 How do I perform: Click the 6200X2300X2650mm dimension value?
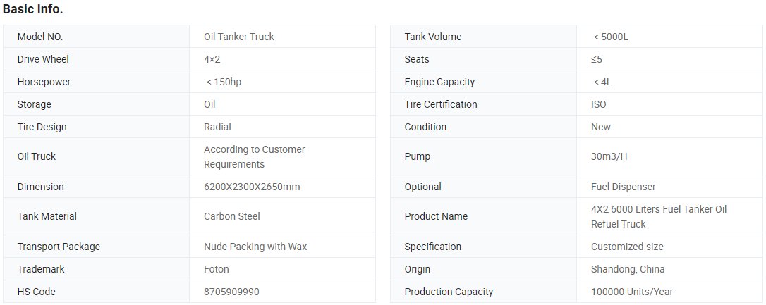pos(252,187)
